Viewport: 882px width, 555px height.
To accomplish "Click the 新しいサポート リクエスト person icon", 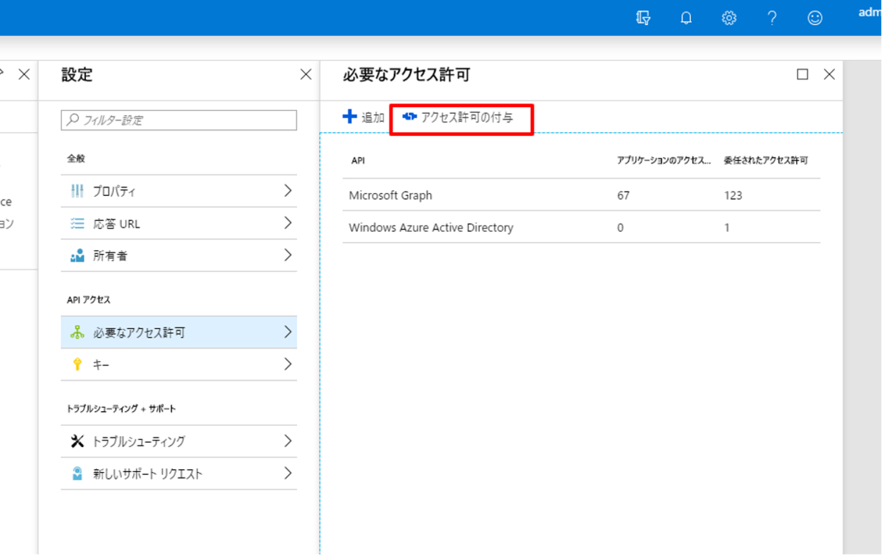I will (77, 474).
